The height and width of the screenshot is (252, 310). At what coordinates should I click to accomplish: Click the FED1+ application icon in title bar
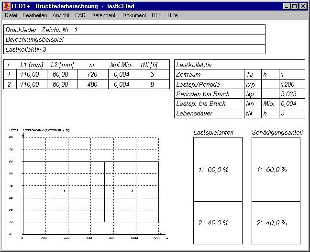coord(6,6)
